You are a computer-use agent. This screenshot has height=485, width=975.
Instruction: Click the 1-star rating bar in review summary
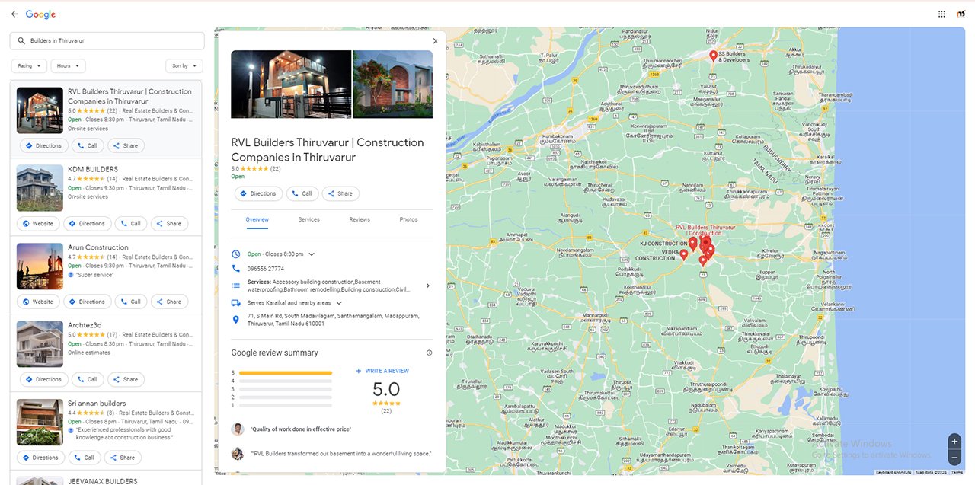coord(286,405)
